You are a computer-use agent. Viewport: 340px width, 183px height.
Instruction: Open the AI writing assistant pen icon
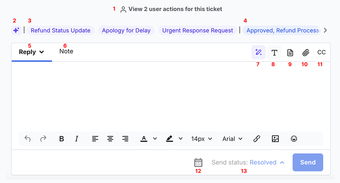pyautogui.click(x=259, y=52)
